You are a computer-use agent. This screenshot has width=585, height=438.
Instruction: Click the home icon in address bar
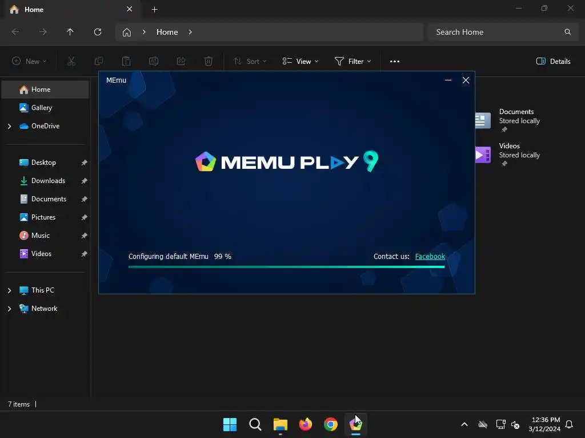coord(127,32)
